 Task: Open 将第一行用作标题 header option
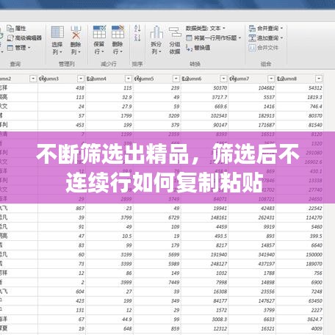click(x=214, y=38)
